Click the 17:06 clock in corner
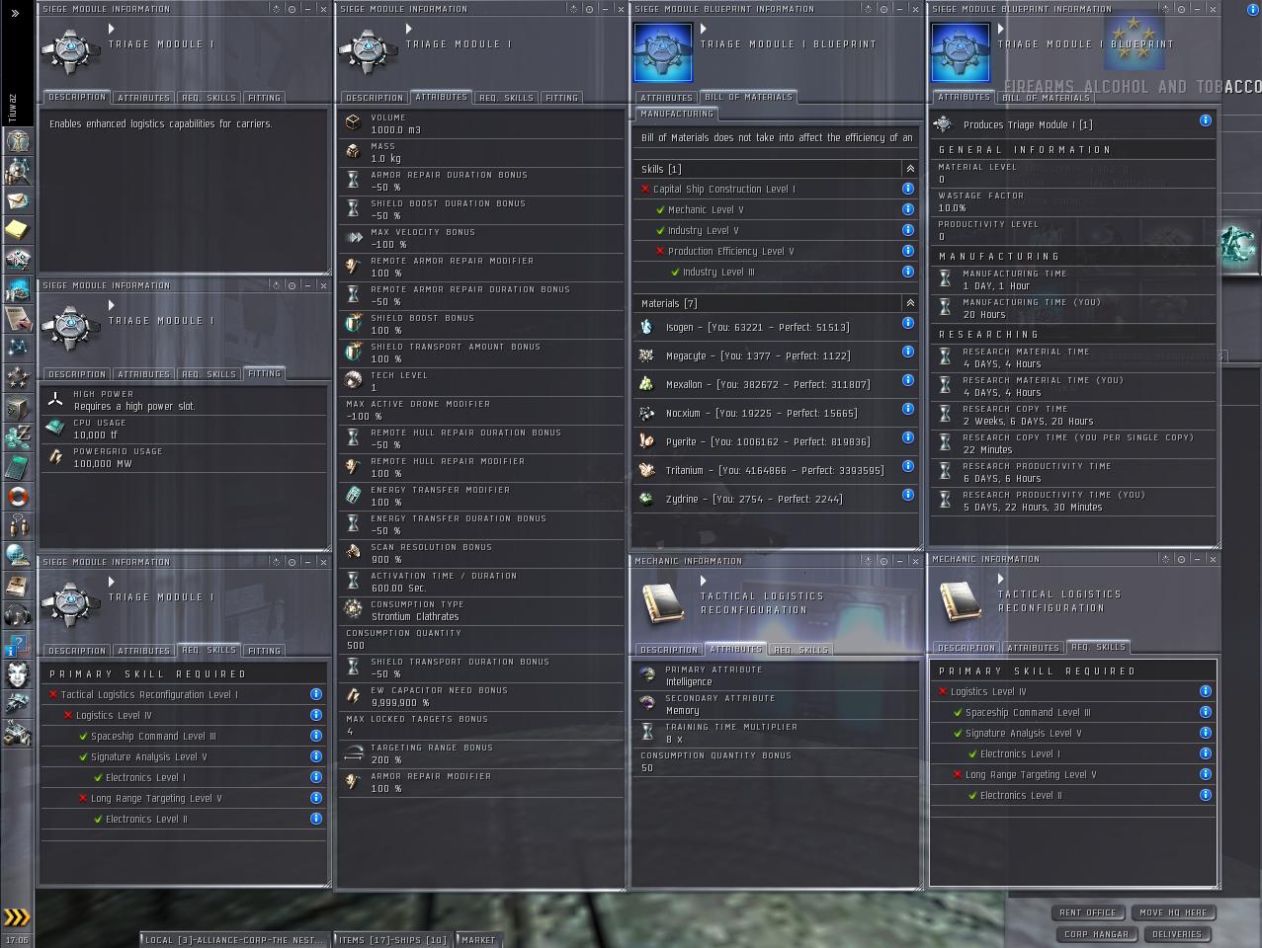Image resolution: width=1262 pixels, height=948 pixels. coord(17,940)
